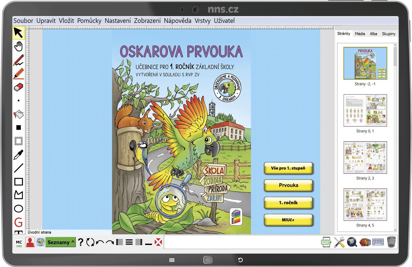The width and height of the screenshot is (412, 267).
Task: Click the MC 5988 logo icon
Action: pyautogui.click(x=19, y=243)
